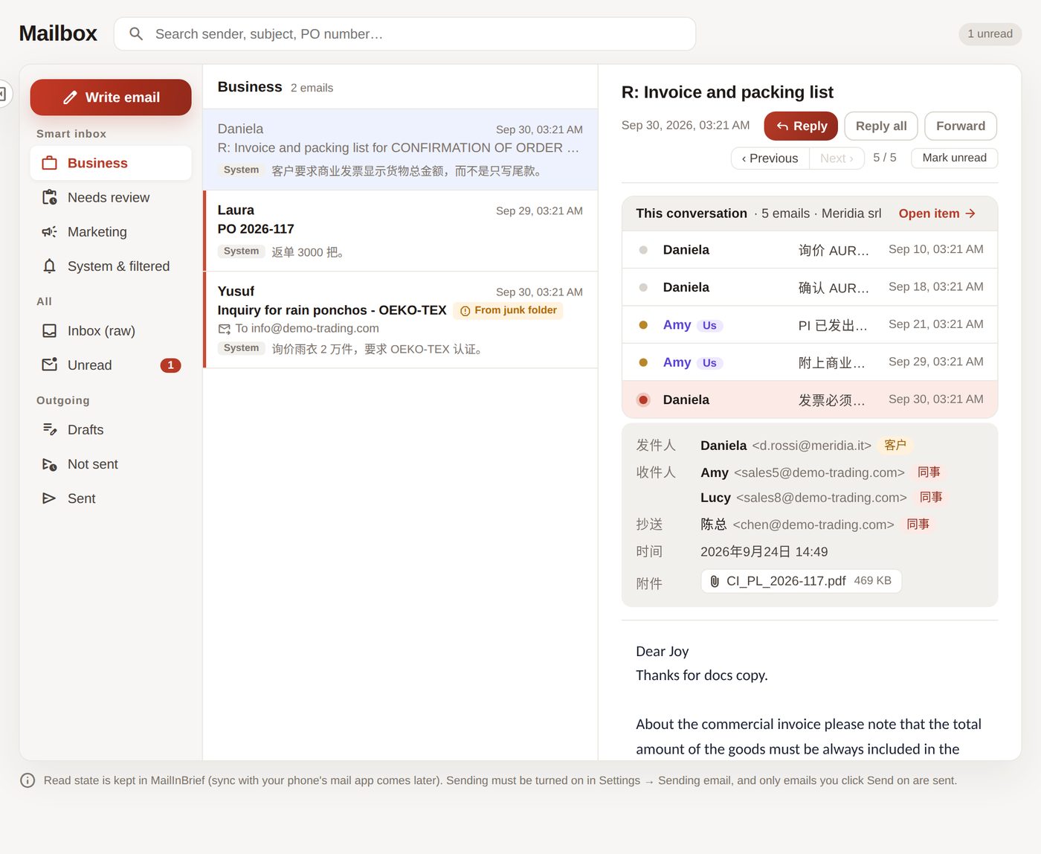The width and height of the screenshot is (1041, 854).
Task: Open Daniela's Sep 18 conversation email
Action: pos(810,287)
